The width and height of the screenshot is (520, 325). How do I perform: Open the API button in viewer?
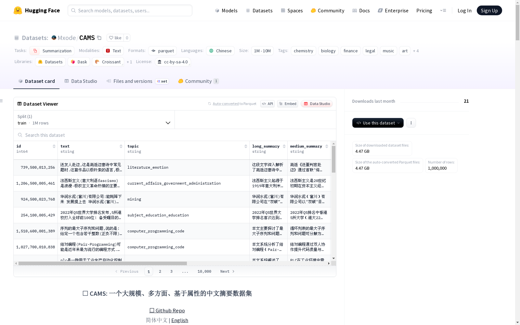tap(267, 104)
